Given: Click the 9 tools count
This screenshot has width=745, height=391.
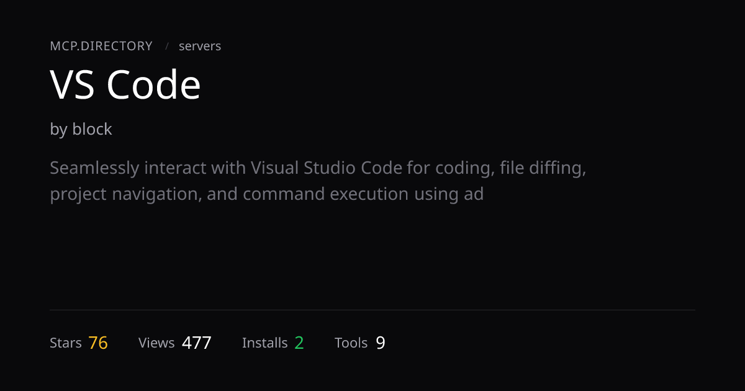Looking at the screenshot, I should (381, 343).
